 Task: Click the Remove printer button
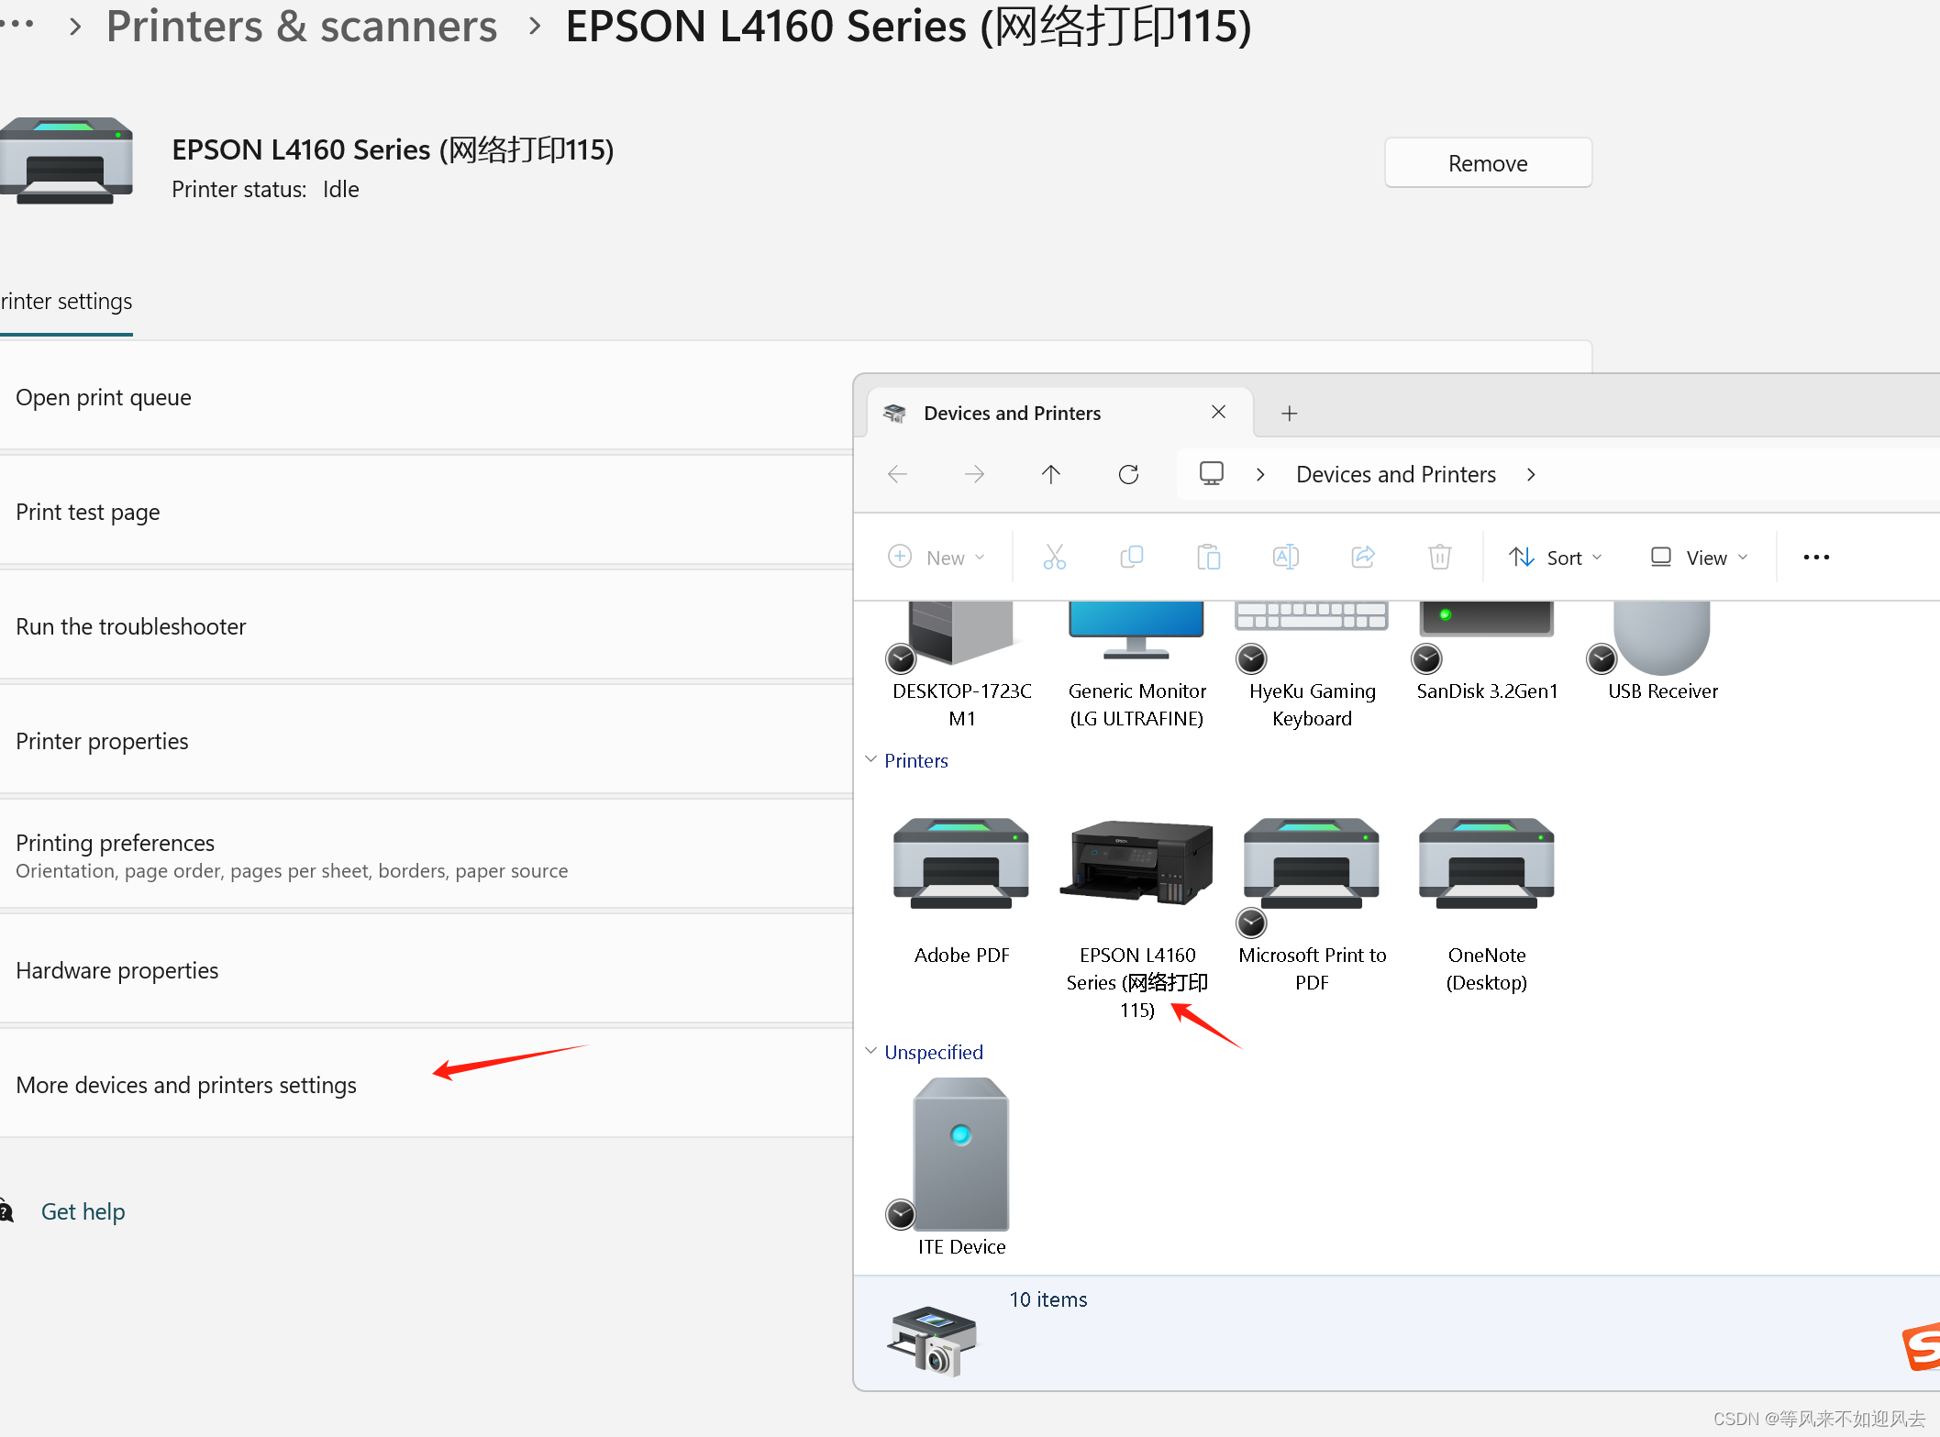point(1487,163)
